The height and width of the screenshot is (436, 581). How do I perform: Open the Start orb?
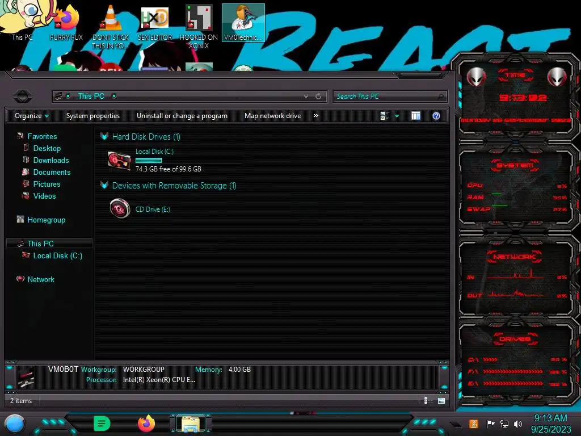[15, 424]
